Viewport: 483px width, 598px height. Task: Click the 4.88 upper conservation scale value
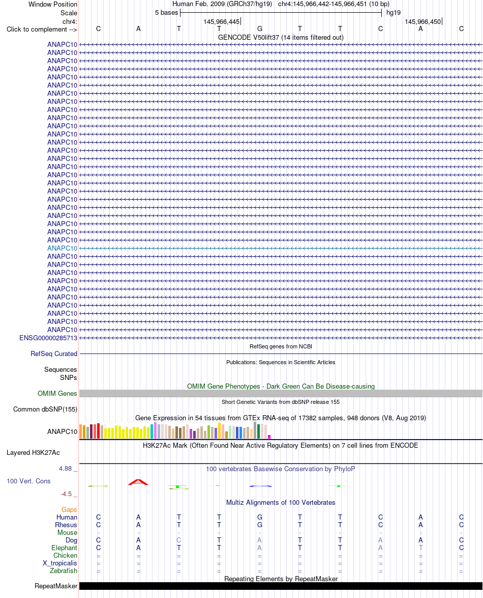coord(65,468)
